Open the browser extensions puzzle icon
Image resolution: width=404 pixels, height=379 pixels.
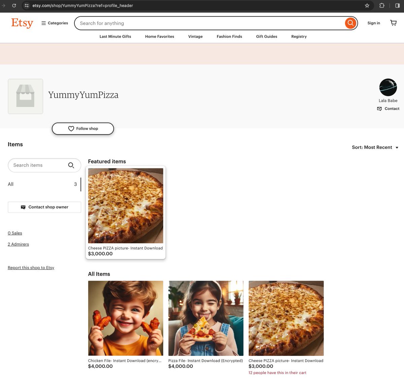click(x=382, y=5)
